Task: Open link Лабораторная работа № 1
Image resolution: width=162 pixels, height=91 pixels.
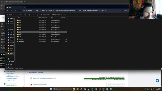Action: pyautogui.click(x=40, y=84)
